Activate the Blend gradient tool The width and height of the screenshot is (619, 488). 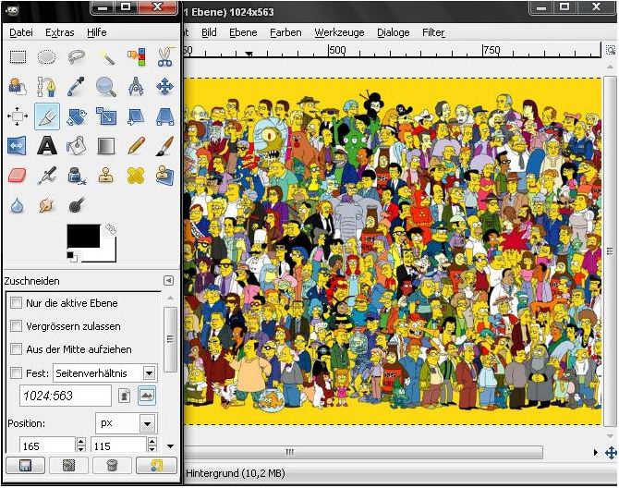click(106, 146)
